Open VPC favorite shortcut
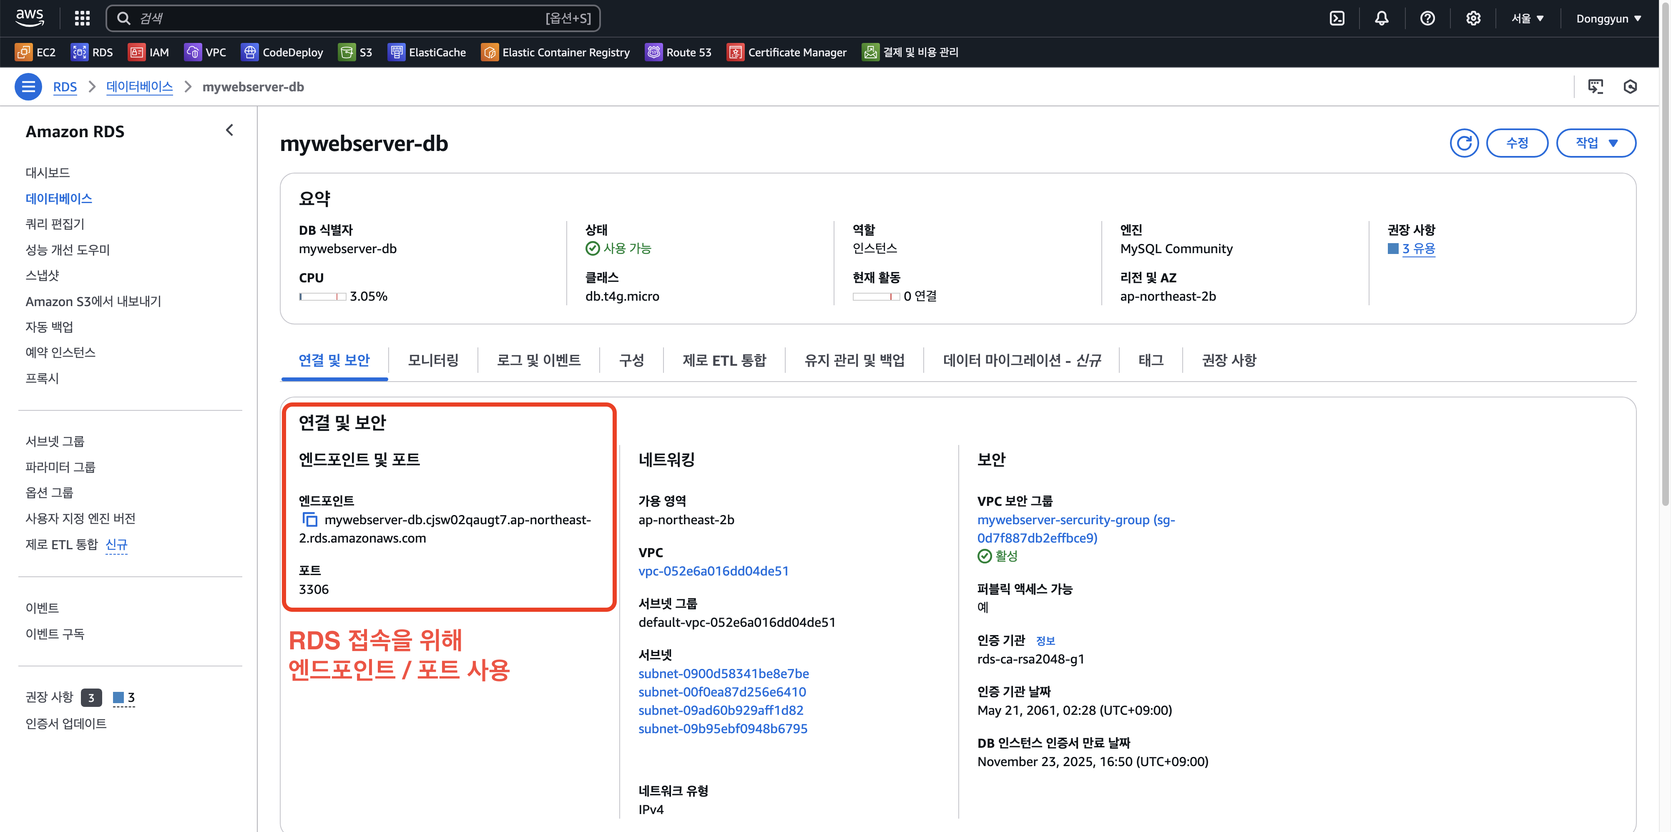This screenshot has height=832, width=1671. coord(205,52)
